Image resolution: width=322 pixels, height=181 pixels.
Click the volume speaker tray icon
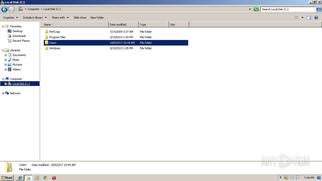(292, 178)
